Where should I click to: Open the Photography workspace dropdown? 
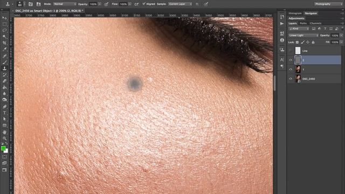[x=328, y=4]
